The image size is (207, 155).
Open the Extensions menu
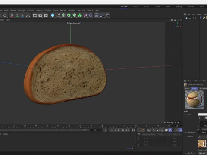[72, 10]
